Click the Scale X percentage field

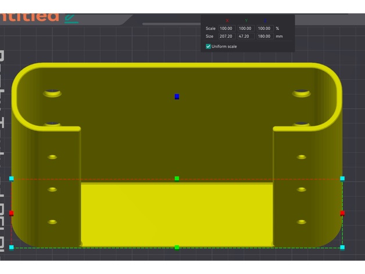[x=227, y=28]
